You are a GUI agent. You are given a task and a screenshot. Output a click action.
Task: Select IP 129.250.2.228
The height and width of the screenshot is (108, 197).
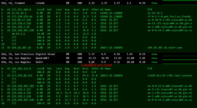(x=21, y=96)
